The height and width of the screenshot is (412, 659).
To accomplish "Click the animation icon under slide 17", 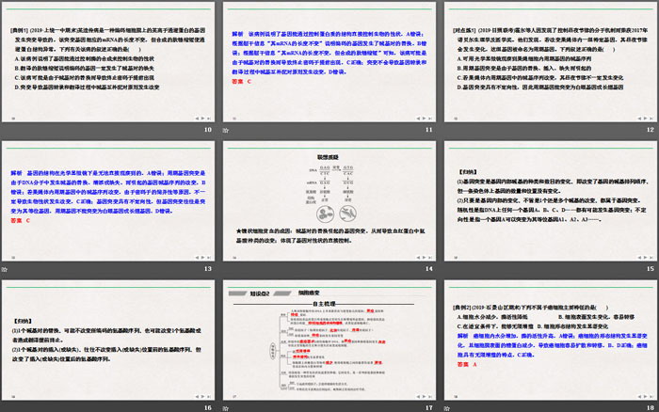I will [226, 406].
